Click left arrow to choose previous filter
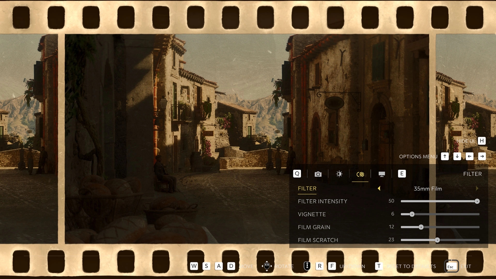The height and width of the screenshot is (279, 496). point(379,189)
